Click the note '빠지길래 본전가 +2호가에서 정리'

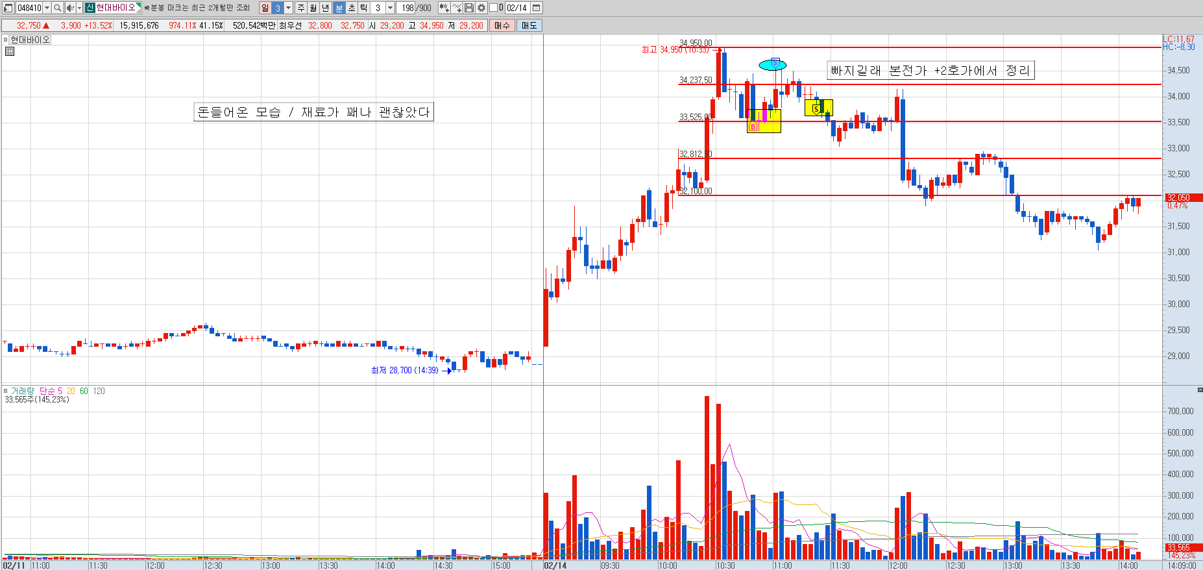930,70
